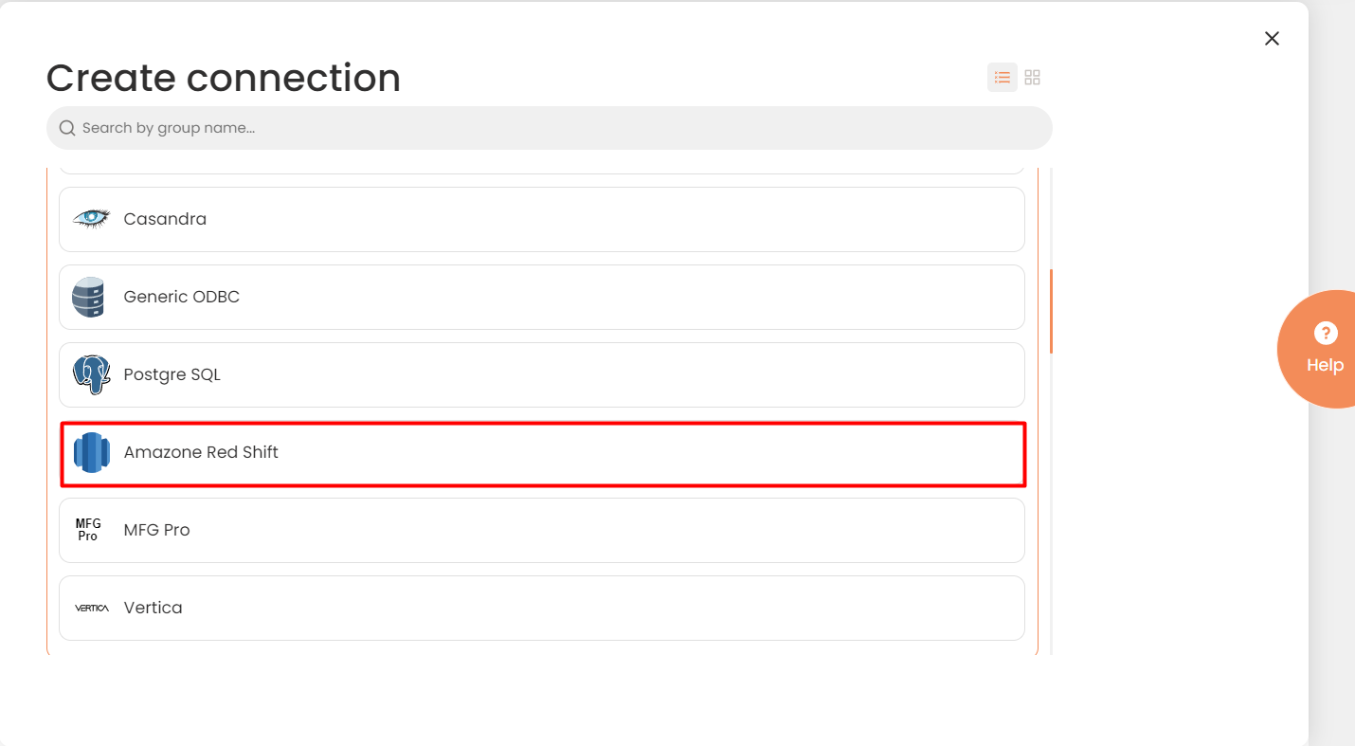Image resolution: width=1355 pixels, height=746 pixels.
Task: Switch to list view layout
Action: click(1002, 78)
